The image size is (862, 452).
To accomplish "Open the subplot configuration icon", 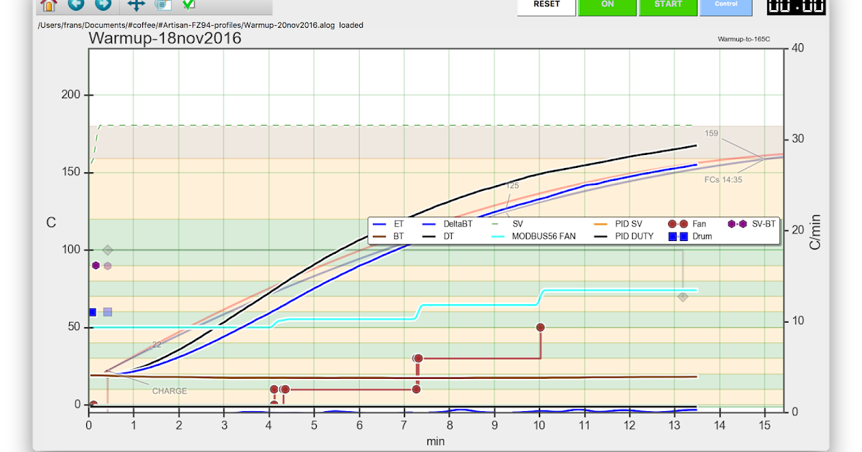I will tap(163, 5).
